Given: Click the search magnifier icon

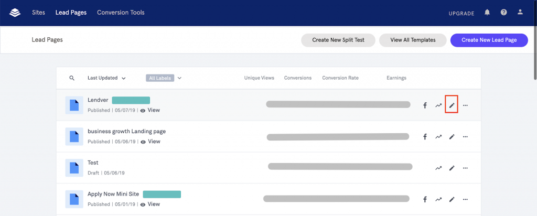Looking at the screenshot, I should tap(72, 78).
